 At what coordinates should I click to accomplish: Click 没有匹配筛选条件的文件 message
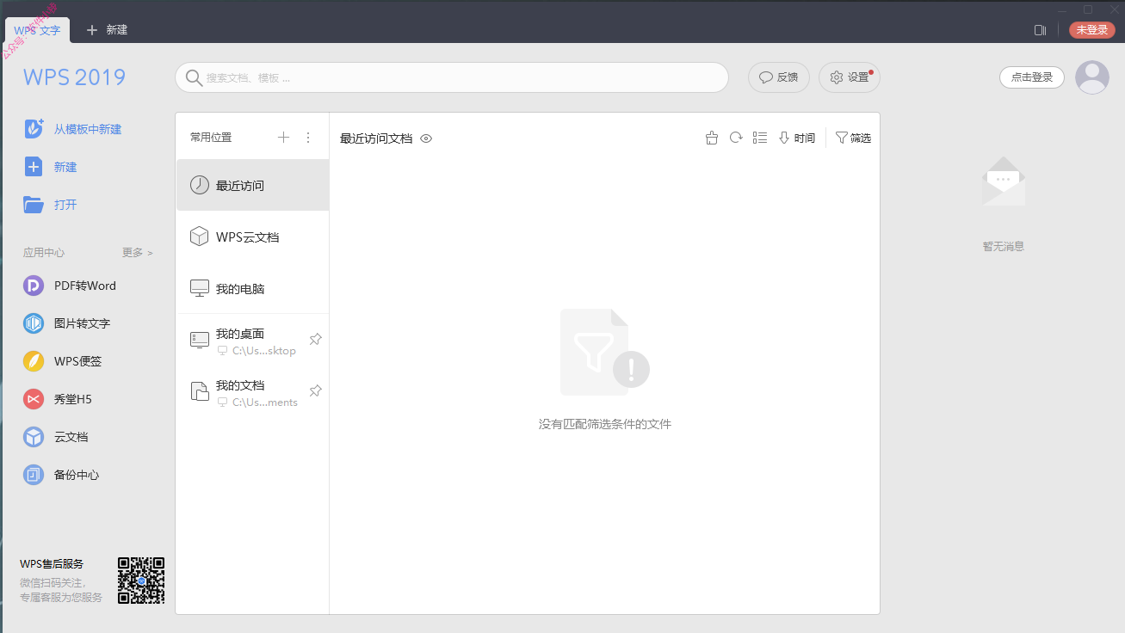coord(605,424)
